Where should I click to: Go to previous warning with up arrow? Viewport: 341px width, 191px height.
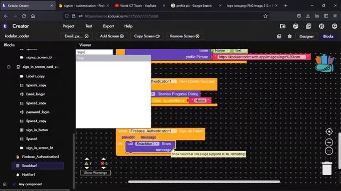click(x=87, y=159)
